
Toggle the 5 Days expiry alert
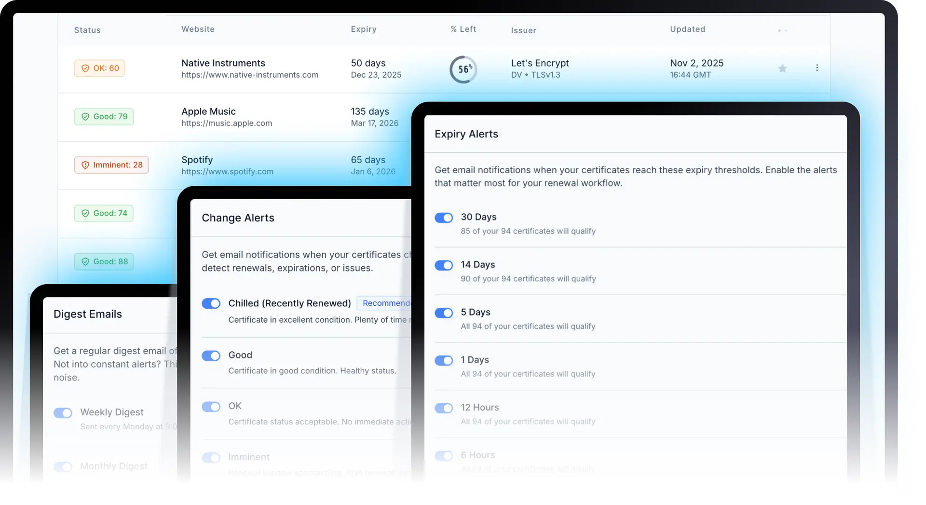[444, 313]
